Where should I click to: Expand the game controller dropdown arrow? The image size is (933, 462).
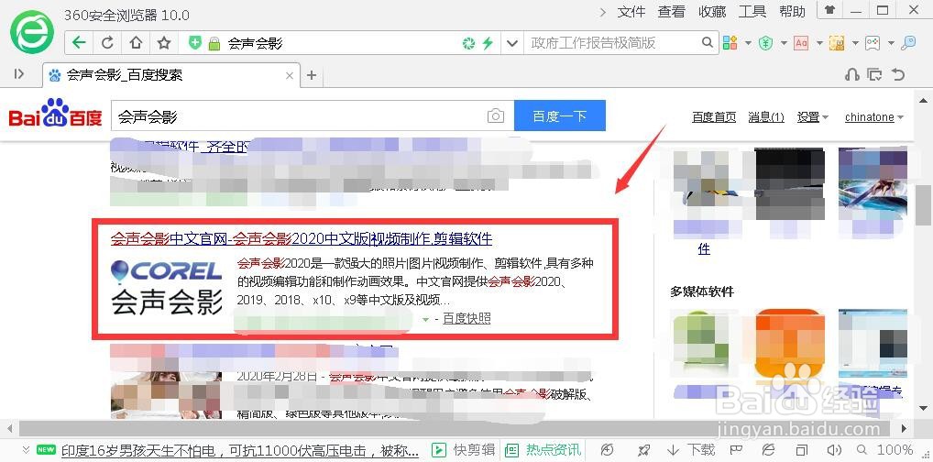[891, 43]
